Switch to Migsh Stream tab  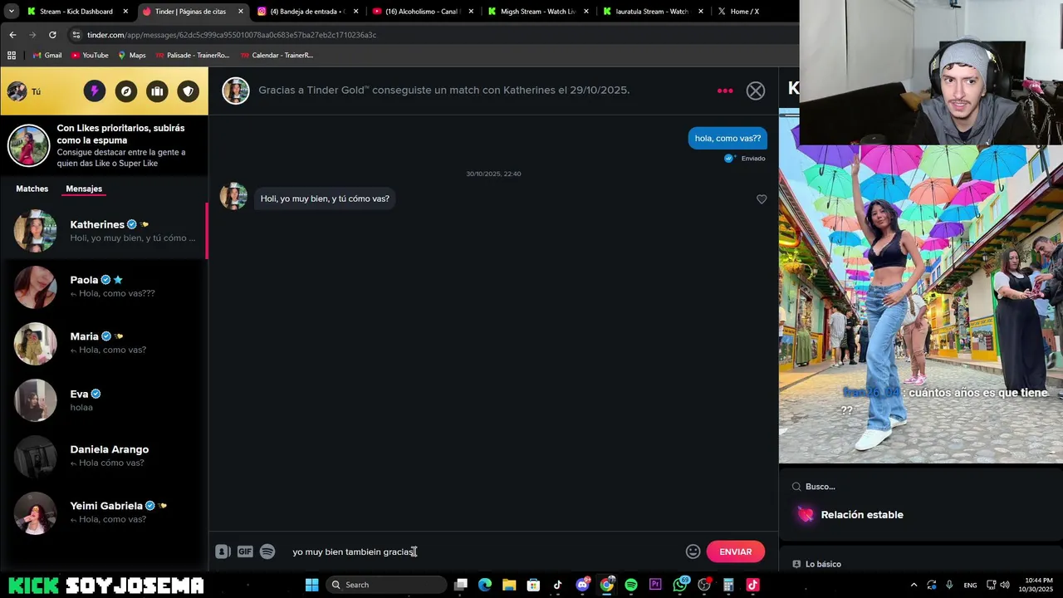click(536, 12)
